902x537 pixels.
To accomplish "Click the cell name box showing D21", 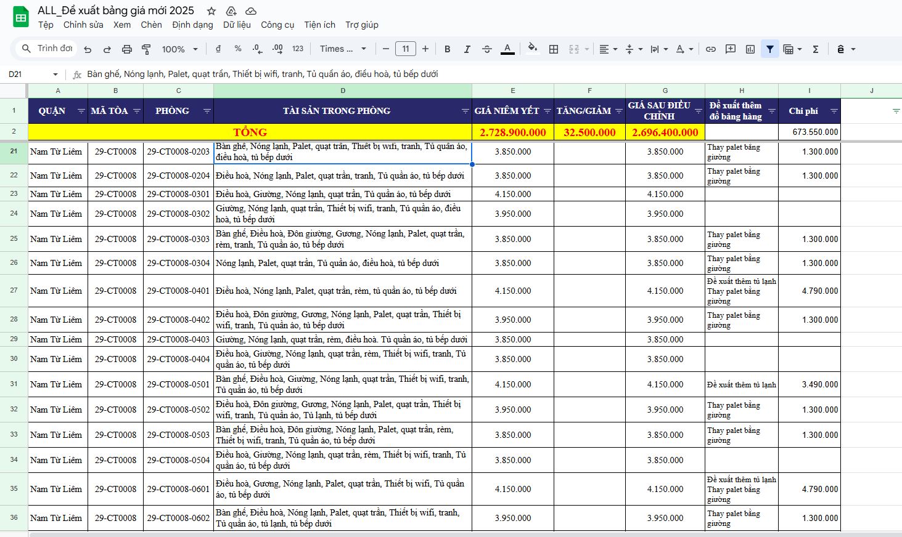I will [31, 74].
